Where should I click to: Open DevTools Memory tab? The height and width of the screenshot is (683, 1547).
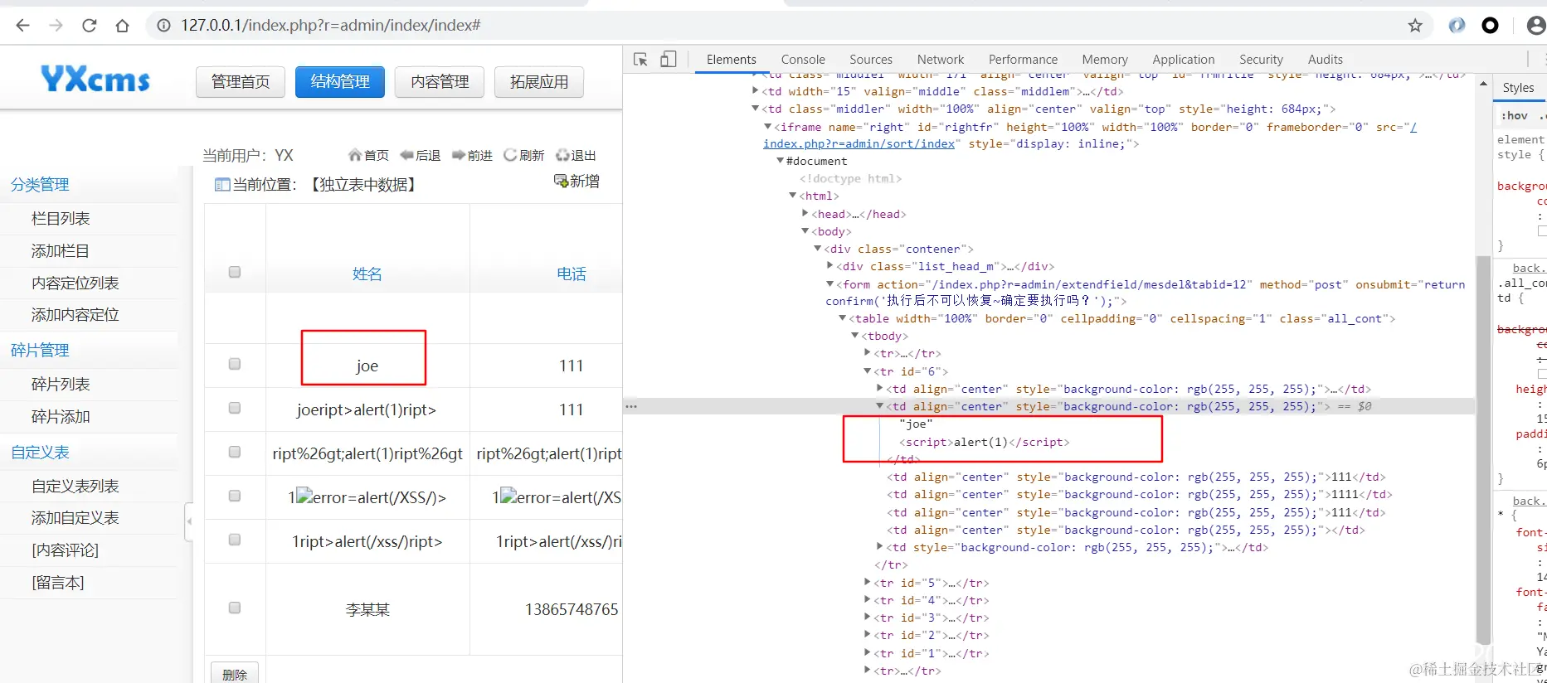tap(1105, 60)
